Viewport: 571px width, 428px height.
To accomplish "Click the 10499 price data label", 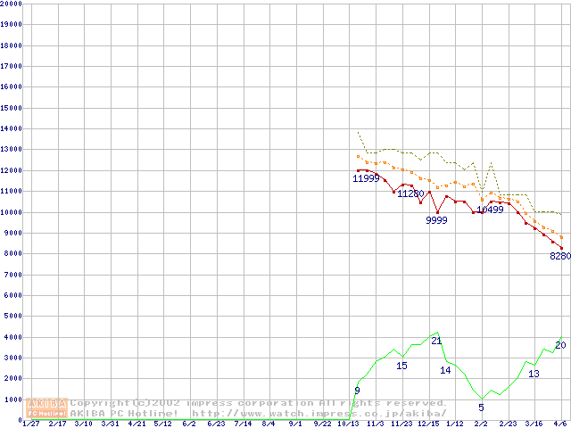I will tap(490, 210).
